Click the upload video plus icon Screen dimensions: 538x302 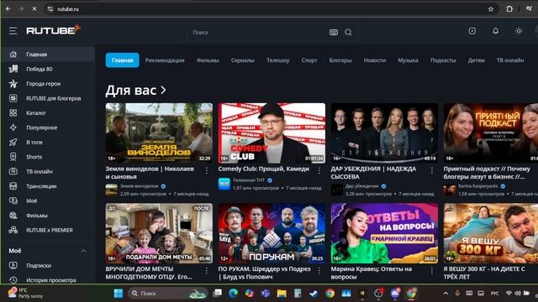click(x=472, y=31)
